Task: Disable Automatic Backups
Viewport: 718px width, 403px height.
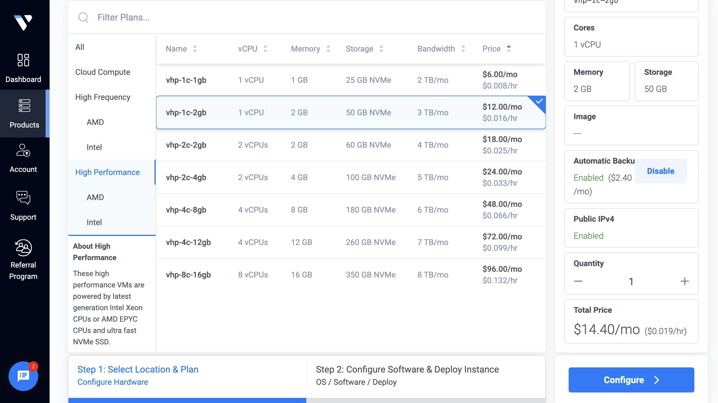Action: 660,171
